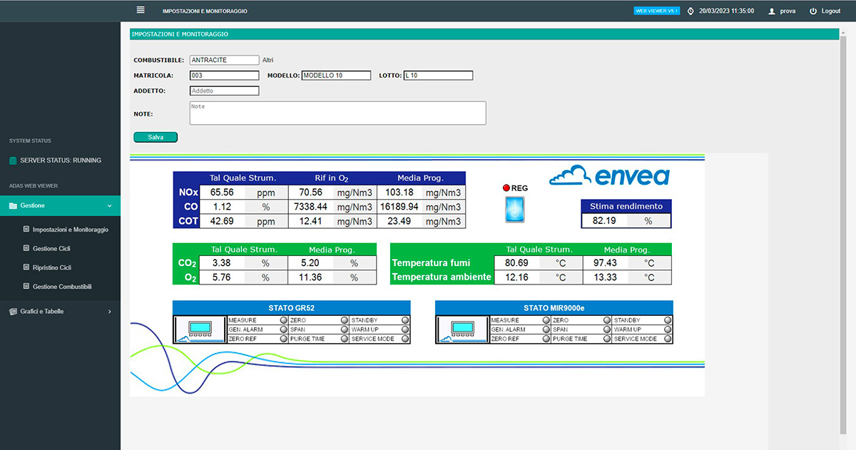Click the MIR9000e SERVICE MODE status LED

click(x=668, y=339)
